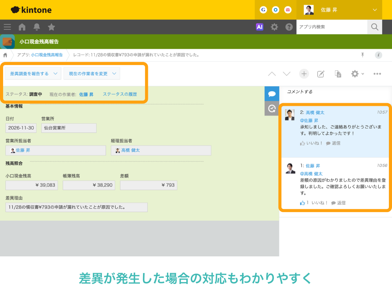Open the AI assistant icon
The width and height of the screenshot is (392, 292).
(259, 27)
